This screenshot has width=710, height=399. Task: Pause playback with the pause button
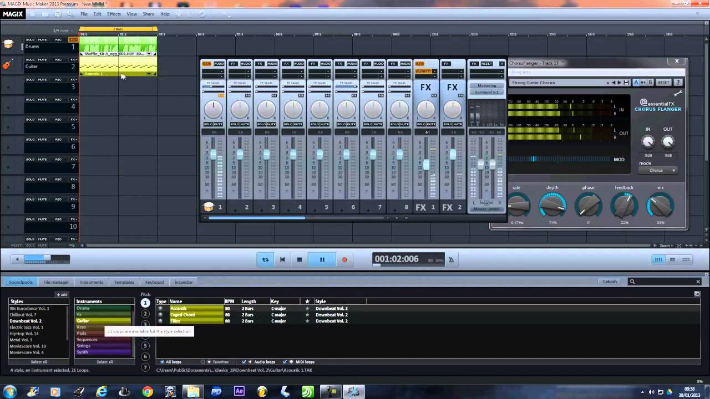[322, 259]
